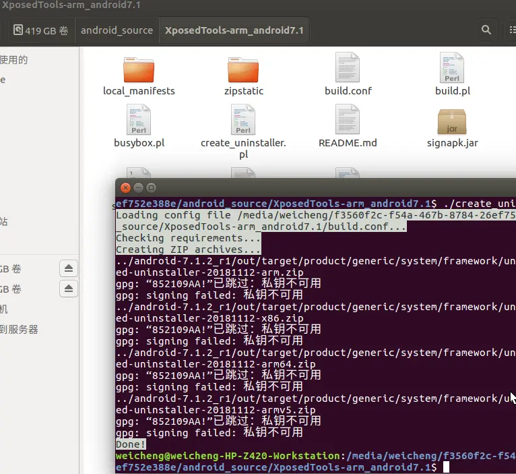This screenshot has height=474, width=516.
Task: Select the 使用的 sidebar entry
Action: 14,60
